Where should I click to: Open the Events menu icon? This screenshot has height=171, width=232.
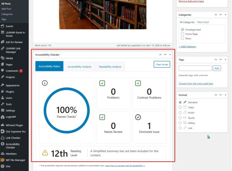pyautogui.click(x=3, y=26)
